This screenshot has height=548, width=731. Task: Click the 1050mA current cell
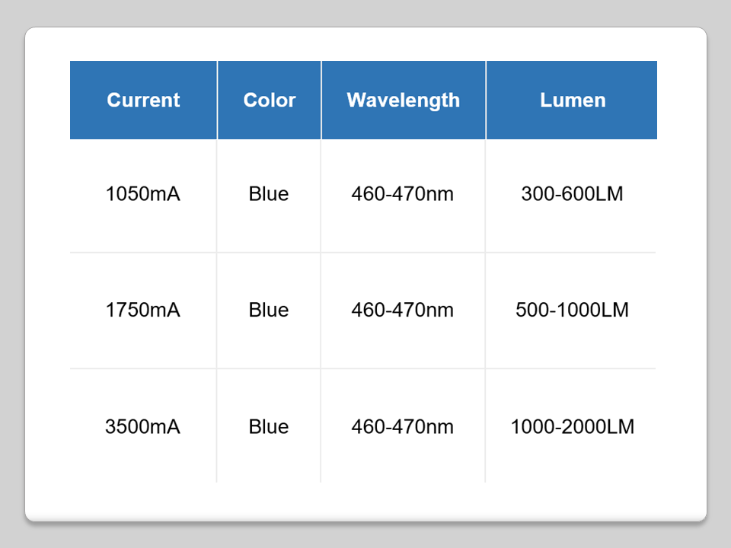tap(143, 194)
